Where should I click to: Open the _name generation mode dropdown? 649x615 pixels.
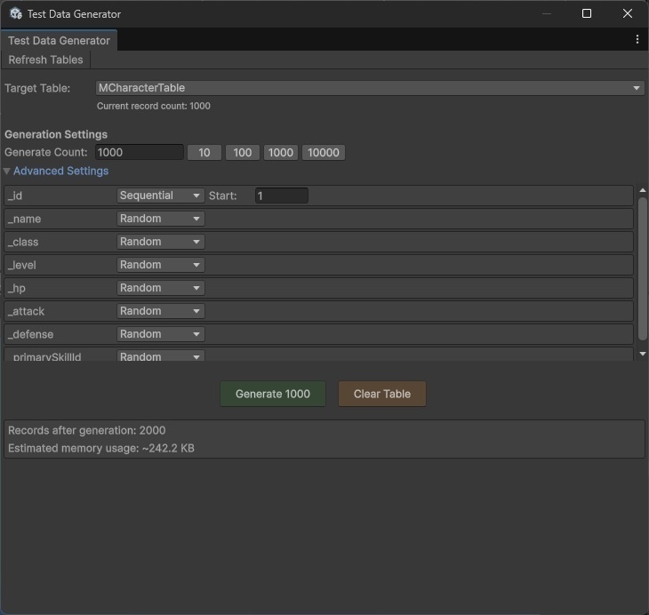(161, 219)
